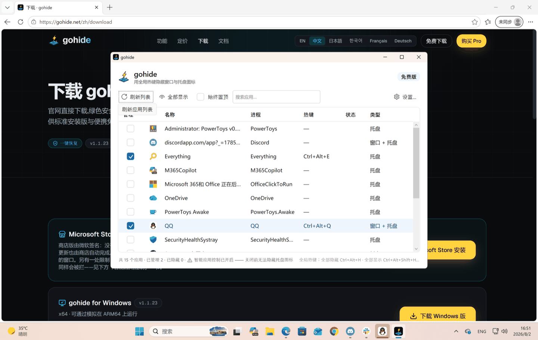This screenshot has width=538, height=340.
Task: Click the 免费版 badge in gohide window
Action: [x=409, y=77]
